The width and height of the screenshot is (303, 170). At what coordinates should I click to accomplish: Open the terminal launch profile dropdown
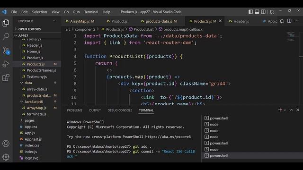[x=285, y=110]
